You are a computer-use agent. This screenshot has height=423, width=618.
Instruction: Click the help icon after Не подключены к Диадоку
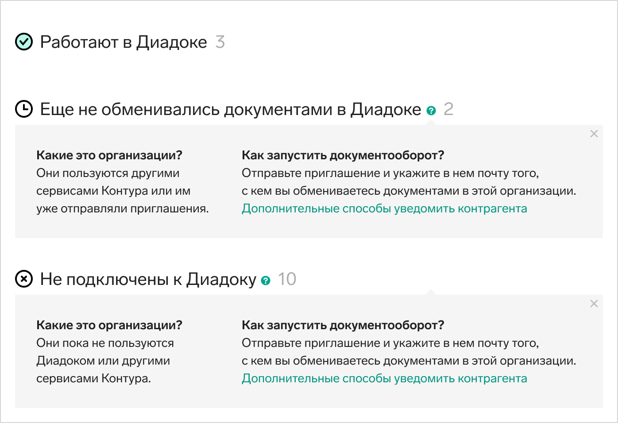pos(266,281)
